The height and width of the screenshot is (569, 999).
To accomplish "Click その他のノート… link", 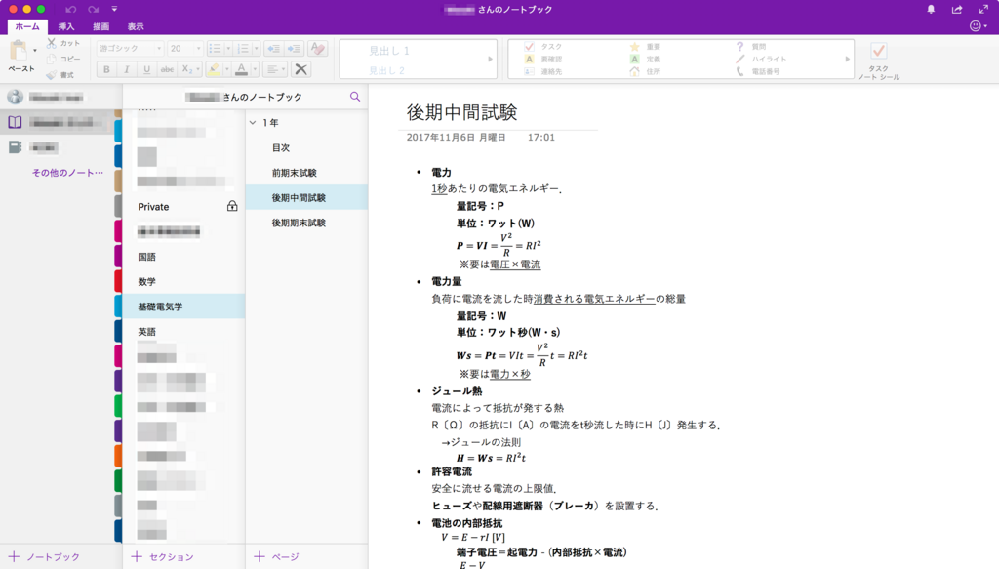I will pos(67,173).
